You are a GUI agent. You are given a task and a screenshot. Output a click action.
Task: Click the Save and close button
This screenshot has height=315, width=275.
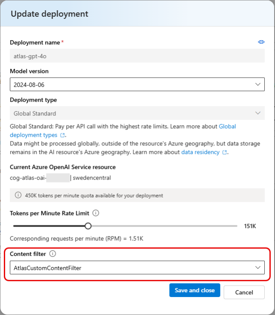(x=195, y=290)
